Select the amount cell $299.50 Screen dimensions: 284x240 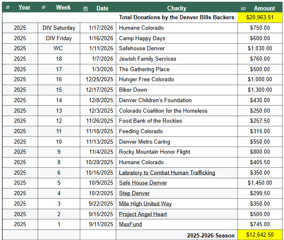(260, 194)
